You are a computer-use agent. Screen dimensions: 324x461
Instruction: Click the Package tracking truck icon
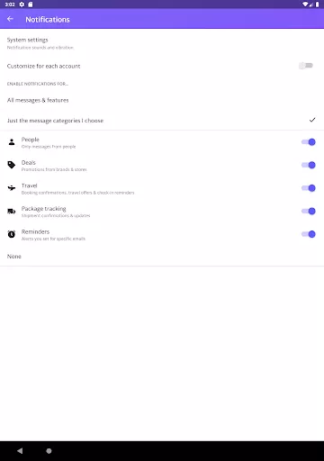click(x=12, y=212)
